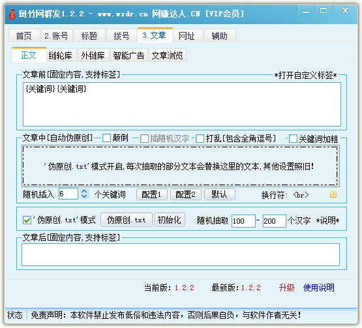The image size is (362, 328).
Task: Click the *说明* link
Action: (327, 220)
